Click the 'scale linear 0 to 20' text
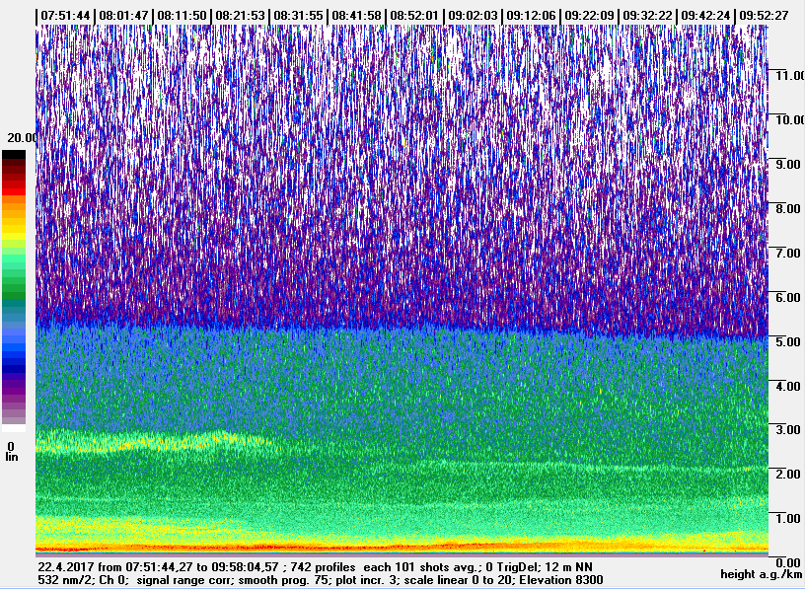 (x=459, y=580)
